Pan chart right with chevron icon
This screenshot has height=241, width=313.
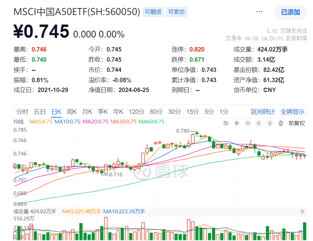(x=270, y=123)
